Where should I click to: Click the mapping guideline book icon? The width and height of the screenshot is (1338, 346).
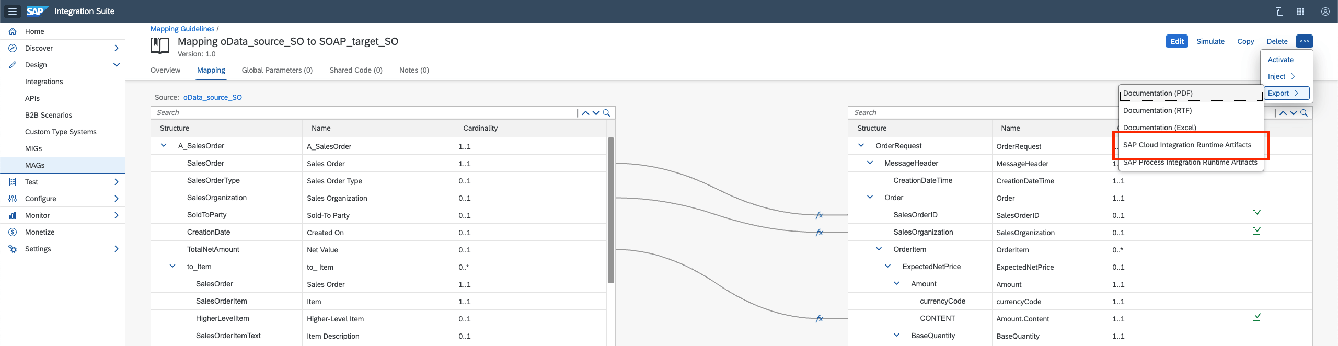[x=160, y=46]
